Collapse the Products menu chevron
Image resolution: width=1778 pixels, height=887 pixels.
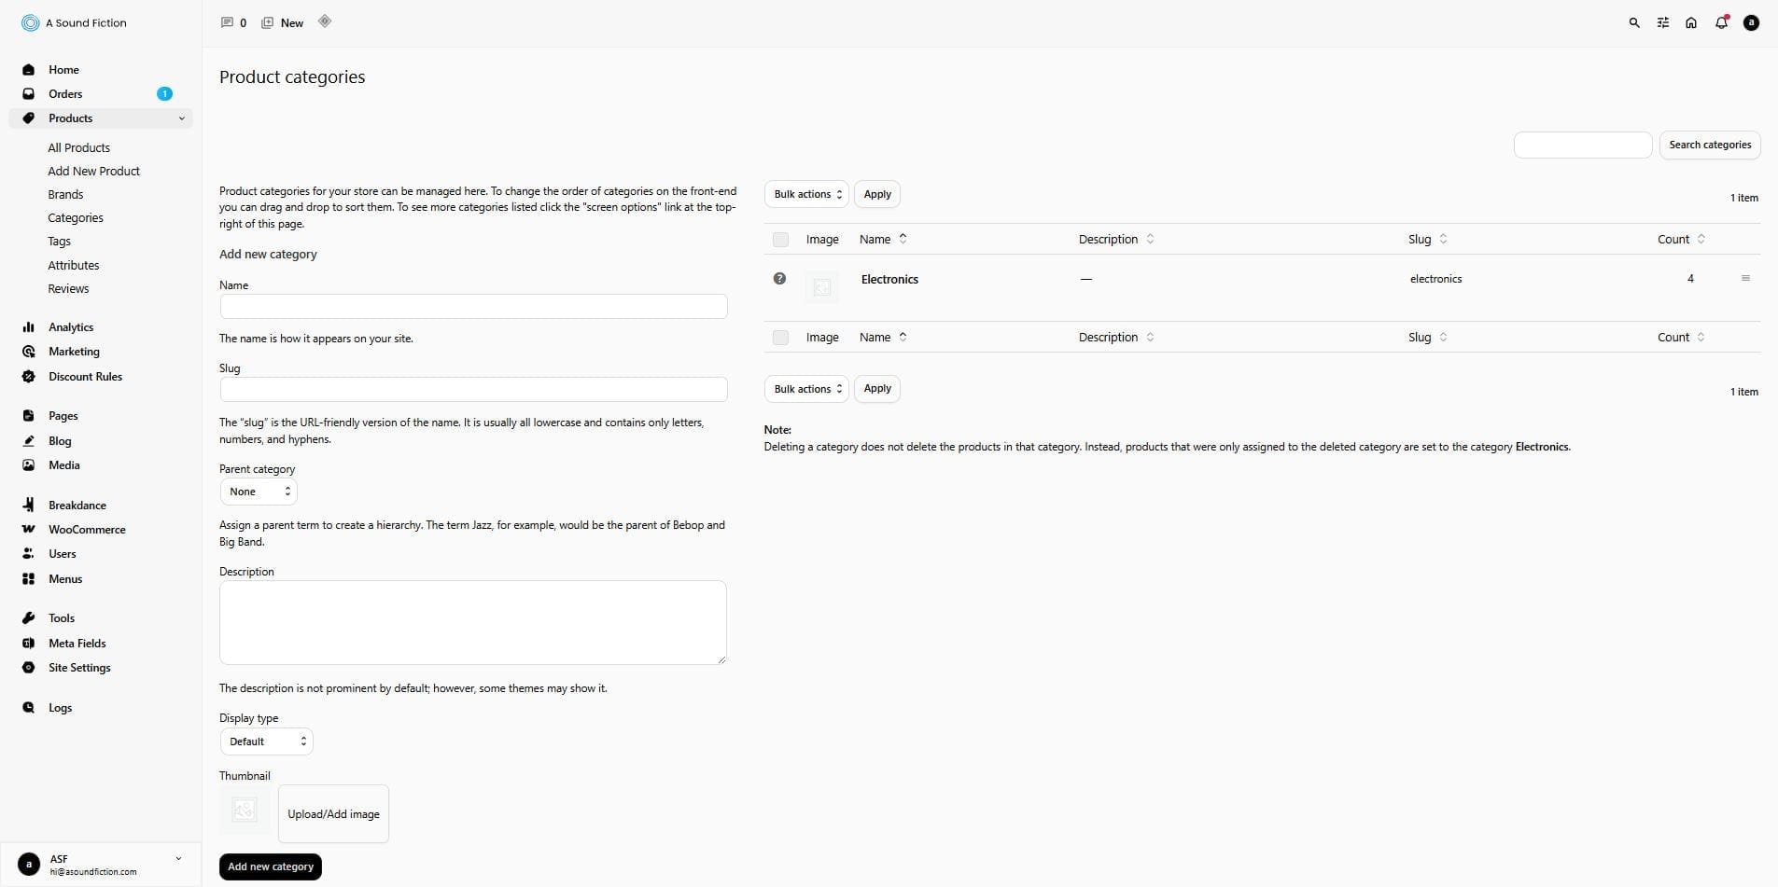tap(181, 118)
